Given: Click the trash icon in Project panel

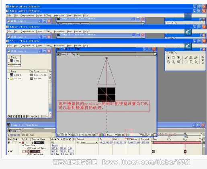Looking at the screenshot, I should coord(24,116).
